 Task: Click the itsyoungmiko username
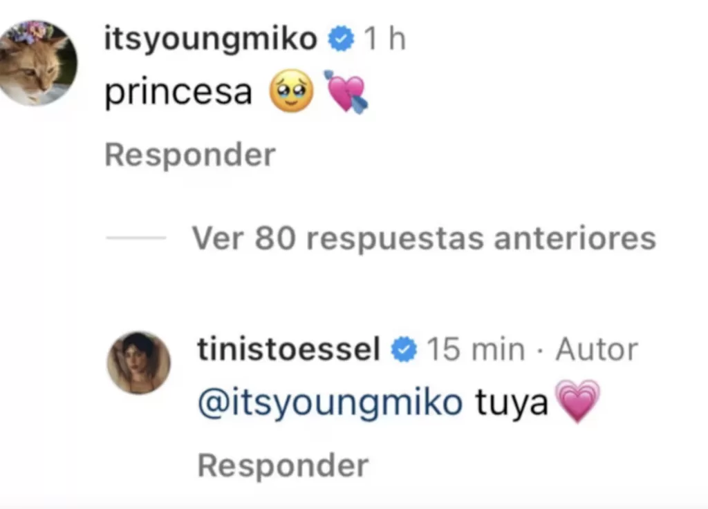point(210,39)
